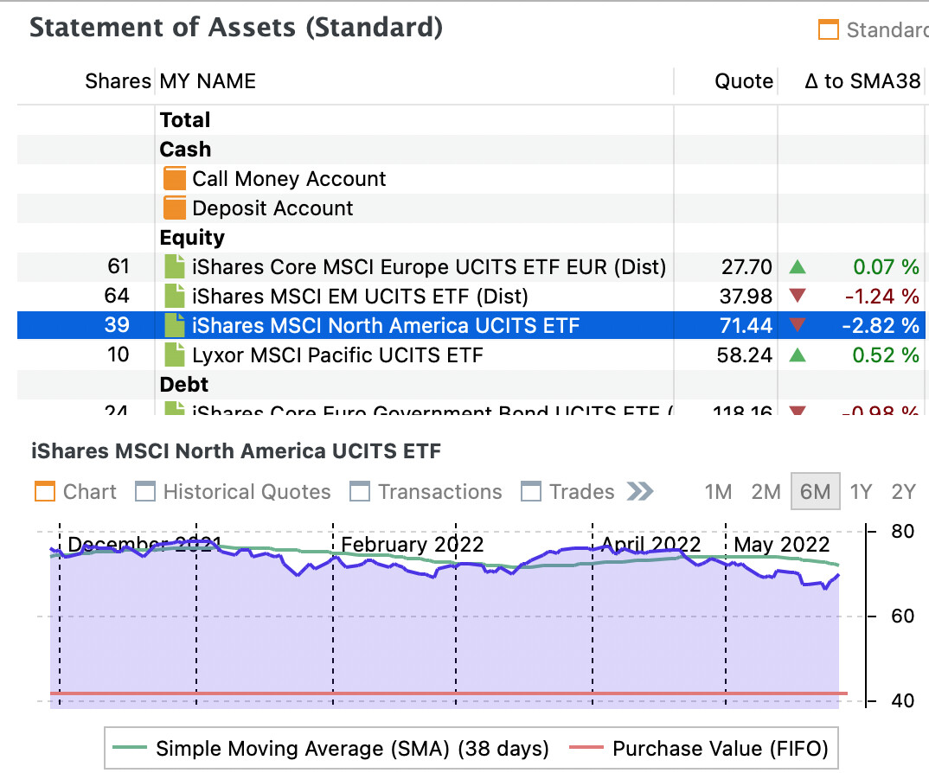The height and width of the screenshot is (773, 929).
Task: Click the shares value 10
Action: (x=118, y=355)
